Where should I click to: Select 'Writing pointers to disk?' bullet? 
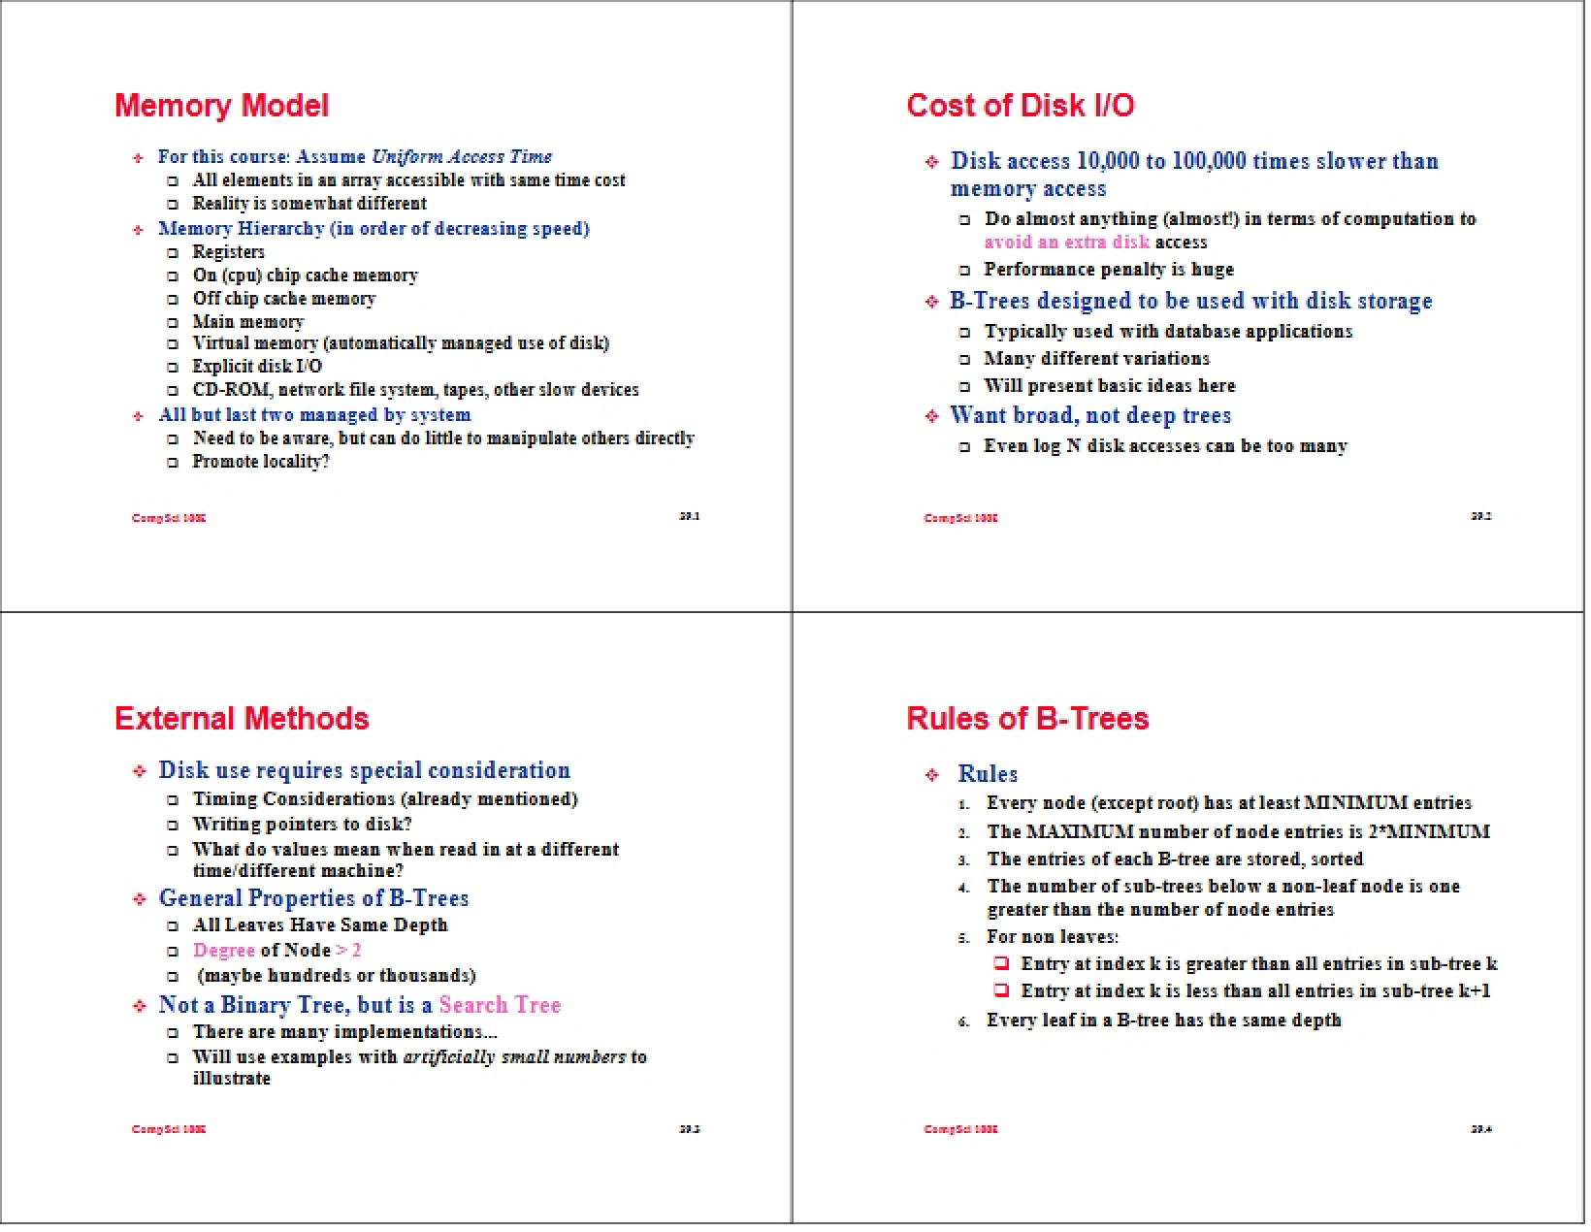point(302,825)
